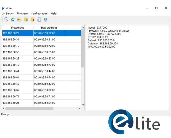Screen dimensions: 171x138
Task: Click MAC cell 00:e0:b3:50:64:00
Action: [49, 78]
